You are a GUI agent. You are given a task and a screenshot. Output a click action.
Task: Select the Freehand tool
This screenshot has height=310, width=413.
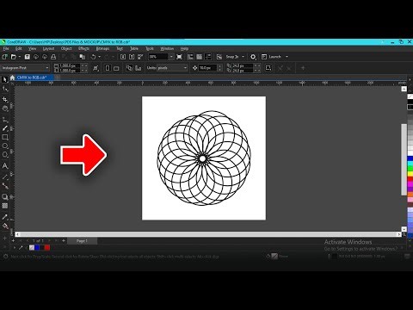coord(5,119)
